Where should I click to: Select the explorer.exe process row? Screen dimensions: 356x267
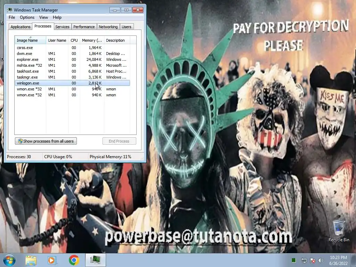coord(72,59)
